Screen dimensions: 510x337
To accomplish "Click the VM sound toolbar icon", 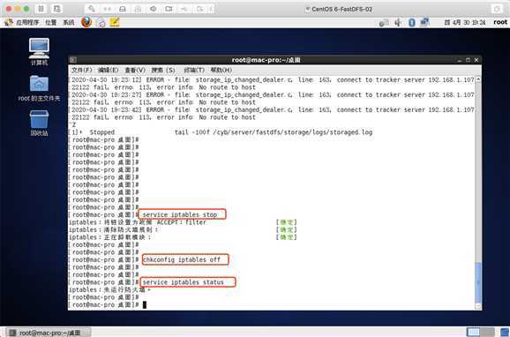I will 154,9.
